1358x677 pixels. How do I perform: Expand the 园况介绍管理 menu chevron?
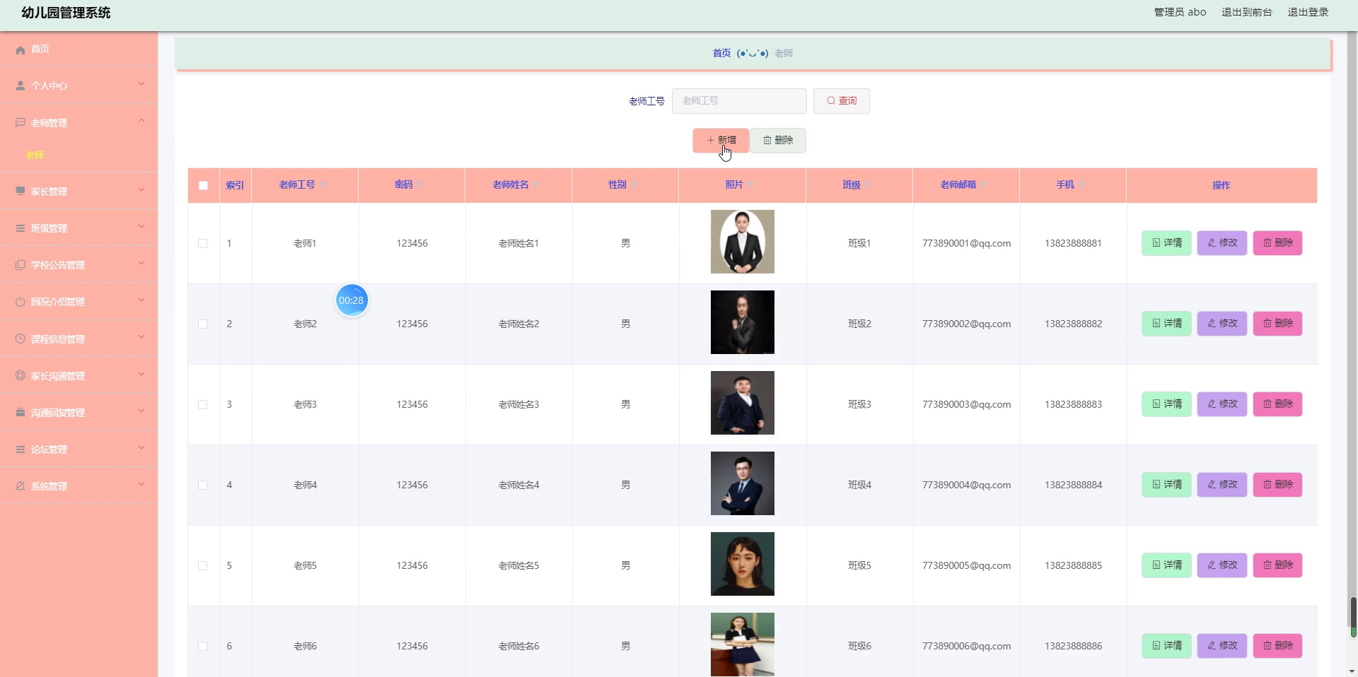(141, 300)
